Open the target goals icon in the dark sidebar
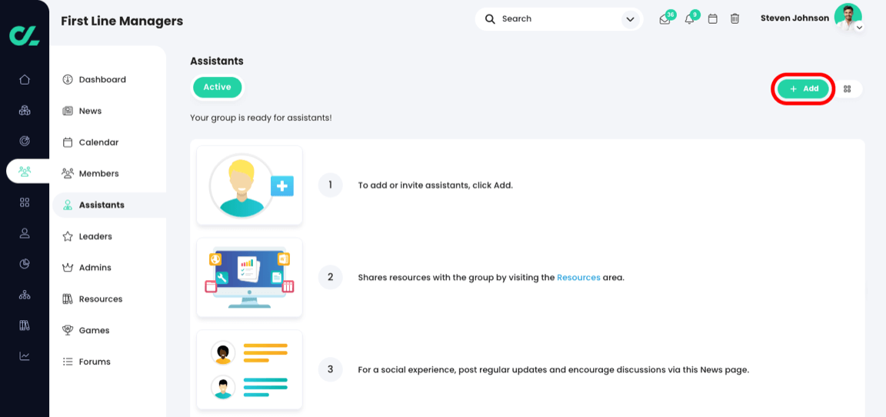 click(x=25, y=141)
